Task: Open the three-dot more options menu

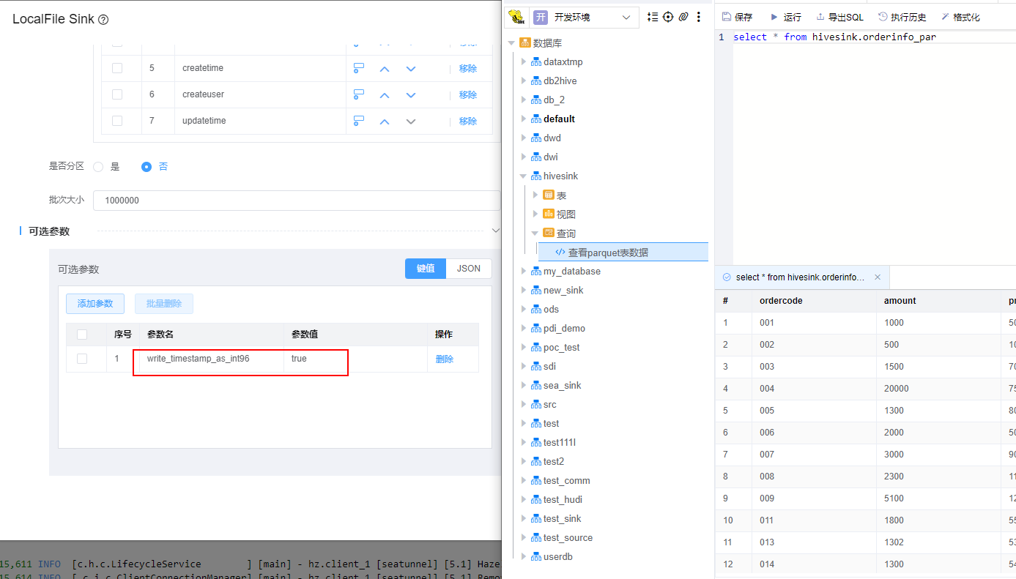Action: pos(699,17)
